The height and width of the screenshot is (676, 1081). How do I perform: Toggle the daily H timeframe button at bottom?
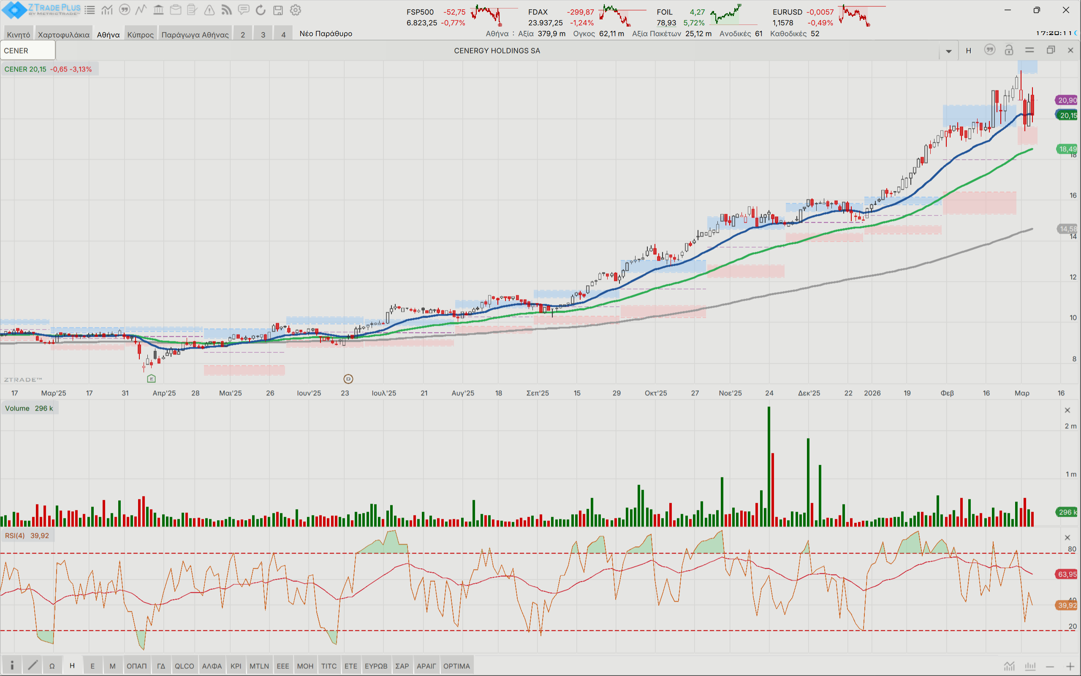pos(72,666)
